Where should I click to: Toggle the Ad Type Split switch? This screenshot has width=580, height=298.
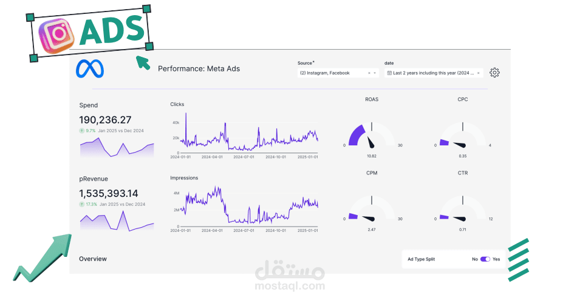(485, 259)
